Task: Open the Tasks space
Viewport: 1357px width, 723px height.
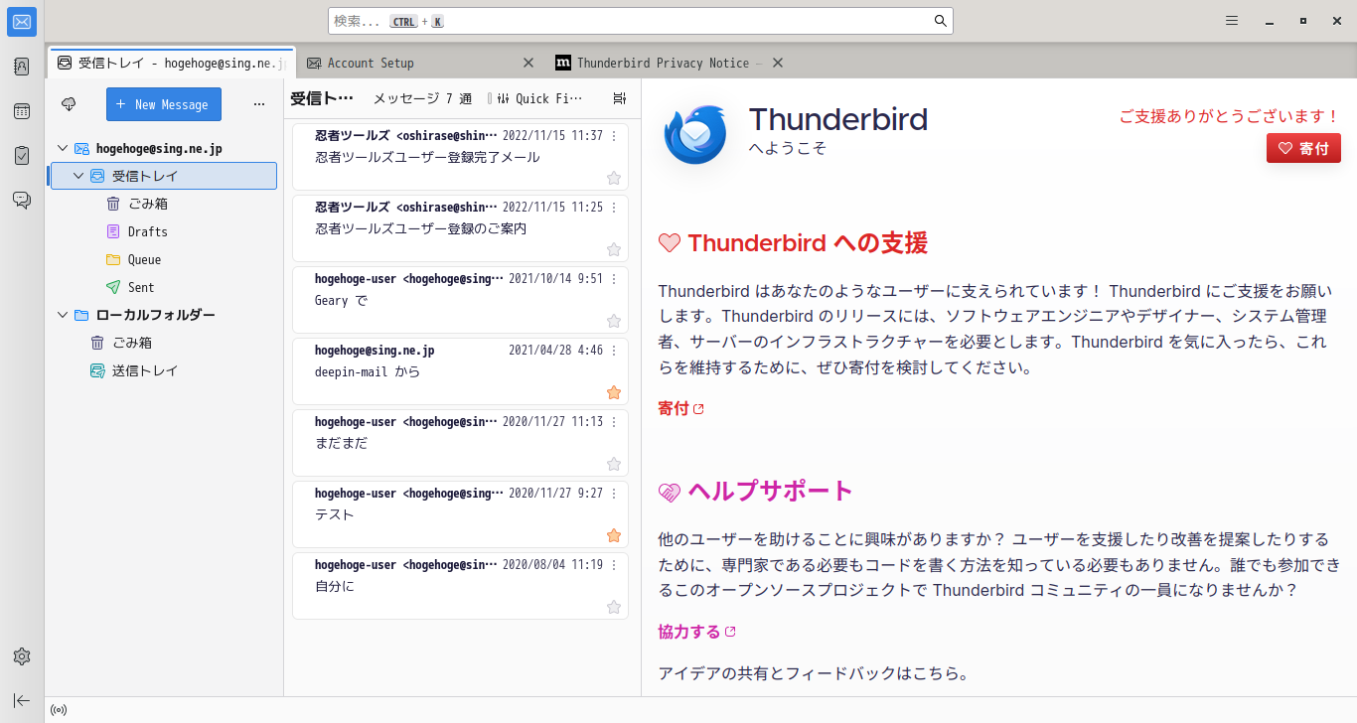Action: coord(22,156)
